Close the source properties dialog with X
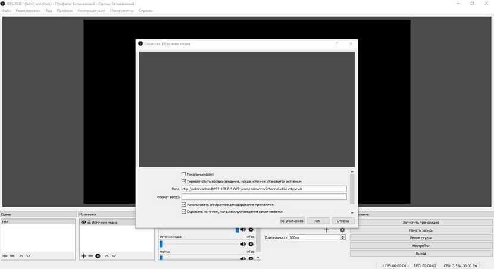494x269 pixels. (x=351, y=43)
